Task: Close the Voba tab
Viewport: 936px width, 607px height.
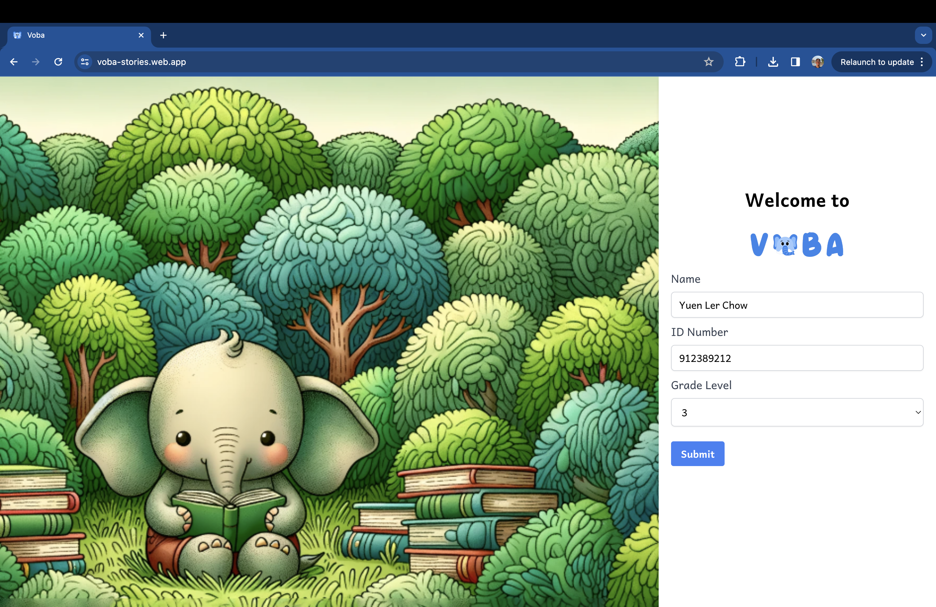Action: point(141,35)
